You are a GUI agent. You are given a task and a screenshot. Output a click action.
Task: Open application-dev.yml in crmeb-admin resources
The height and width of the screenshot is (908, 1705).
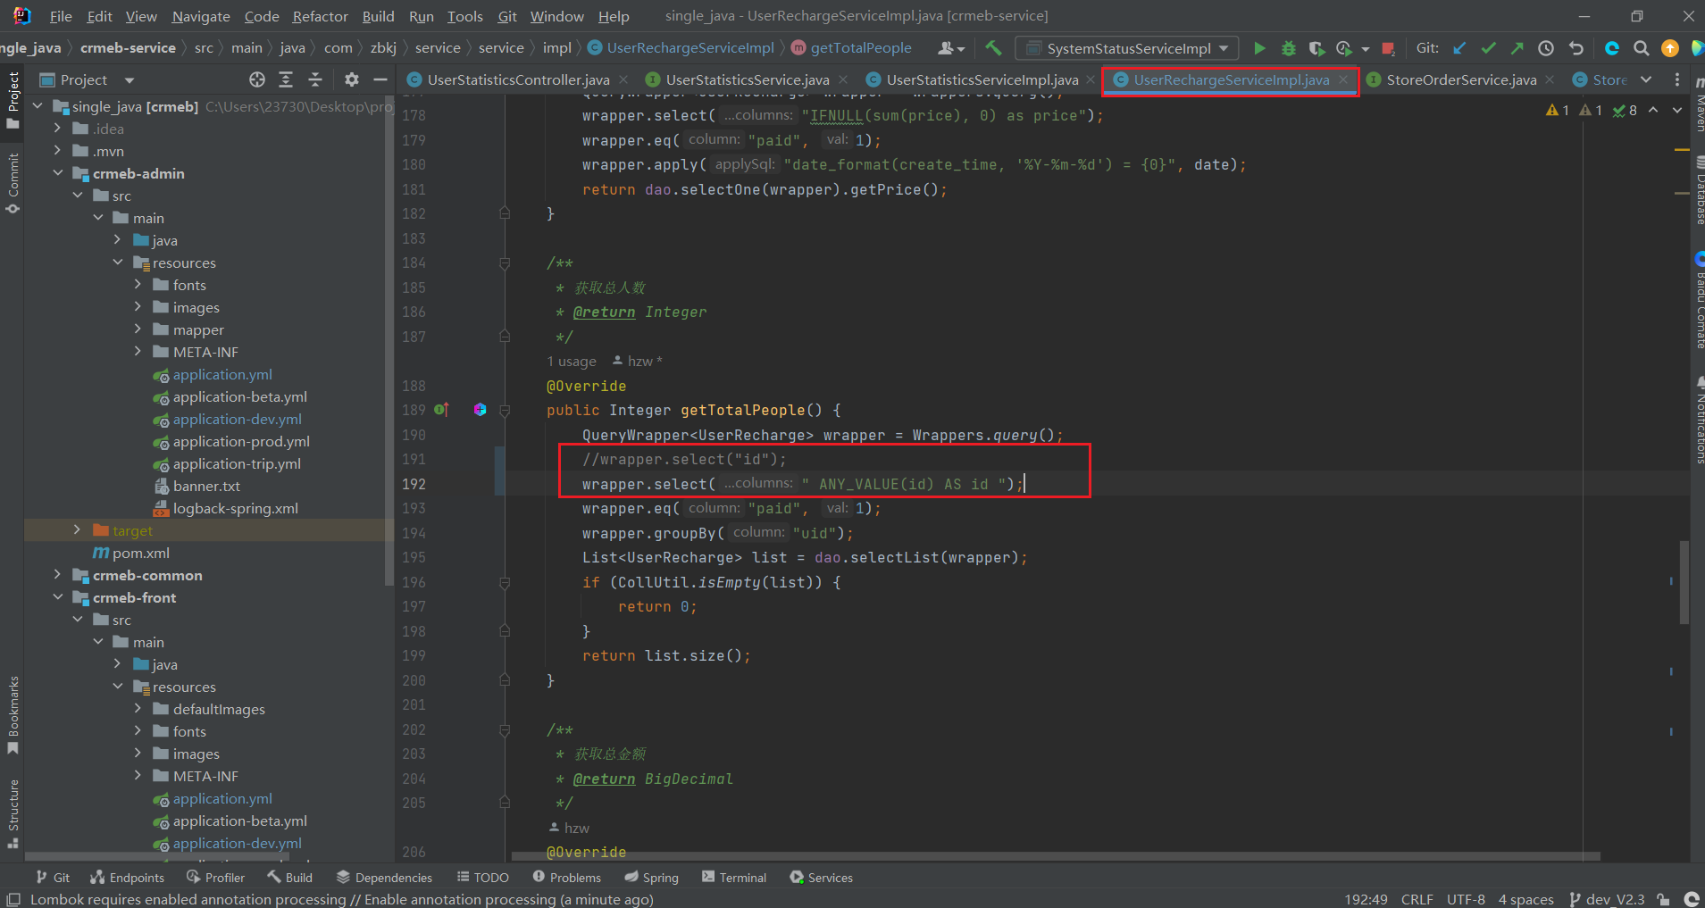pos(237,419)
